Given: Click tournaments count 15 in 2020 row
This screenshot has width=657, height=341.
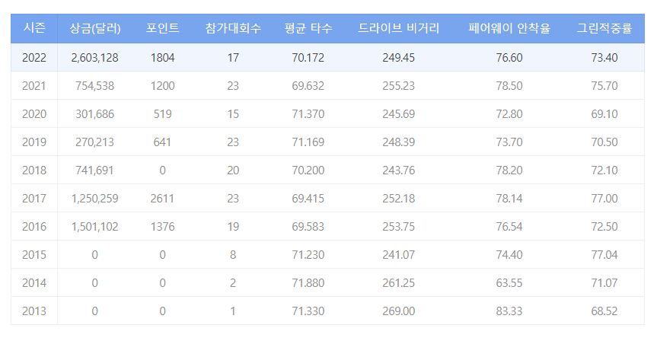Looking at the screenshot, I should [233, 113].
